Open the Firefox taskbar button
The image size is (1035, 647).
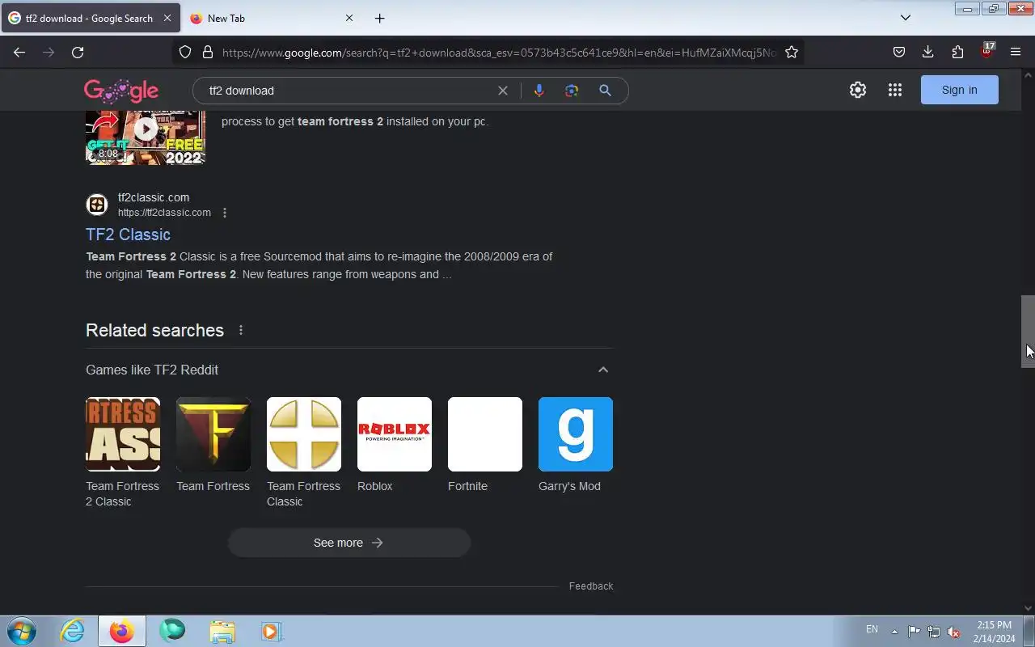click(x=122, y=631)
